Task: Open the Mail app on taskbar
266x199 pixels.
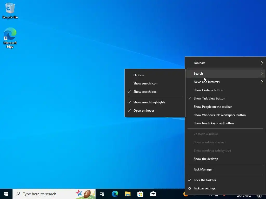Action: tap(153, 194)
